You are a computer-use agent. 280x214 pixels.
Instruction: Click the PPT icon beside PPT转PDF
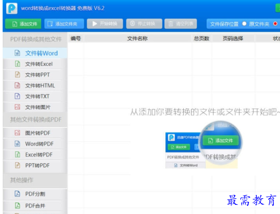pyautogui.click(x=17, y=165)
